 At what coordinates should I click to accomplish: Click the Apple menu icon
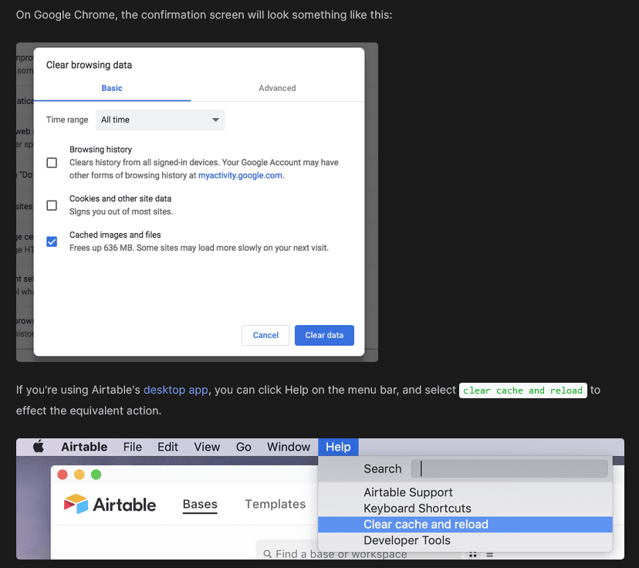coord(39,447)
